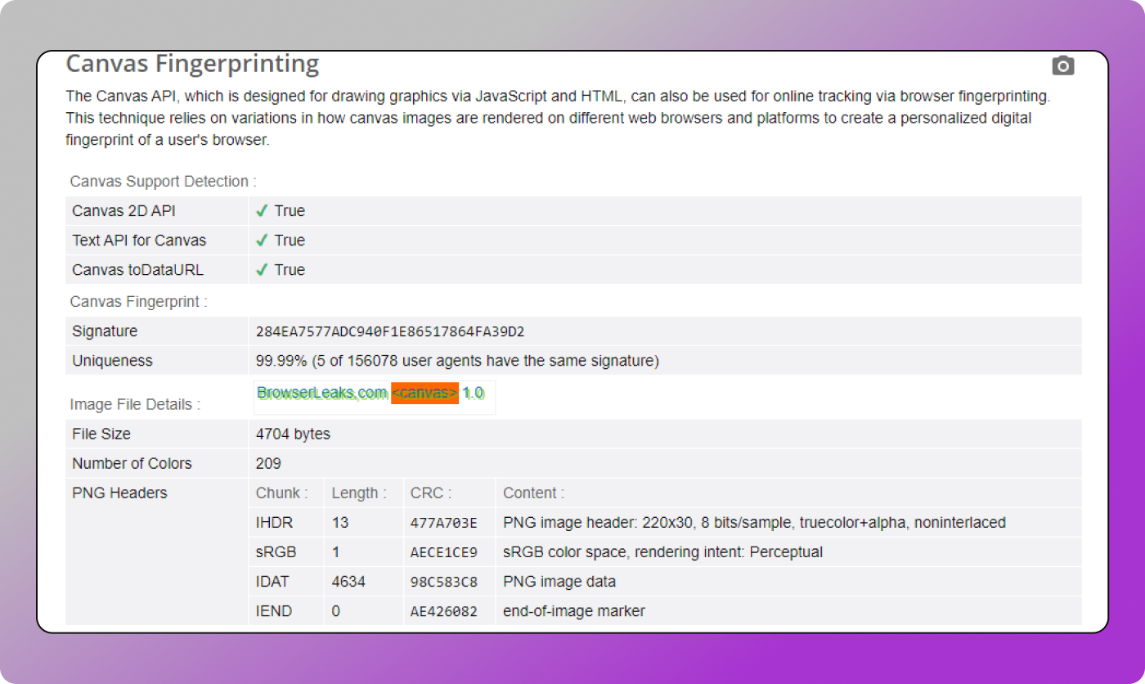
Task: Click the 4704 bytes file size value
Action: [293, 434]
